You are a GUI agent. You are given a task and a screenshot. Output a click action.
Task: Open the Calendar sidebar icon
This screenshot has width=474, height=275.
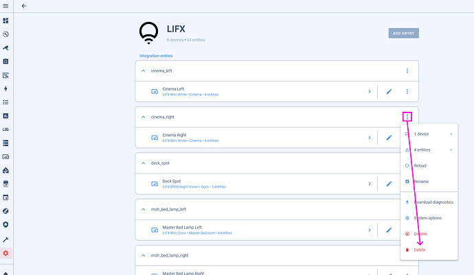(5, 198)
